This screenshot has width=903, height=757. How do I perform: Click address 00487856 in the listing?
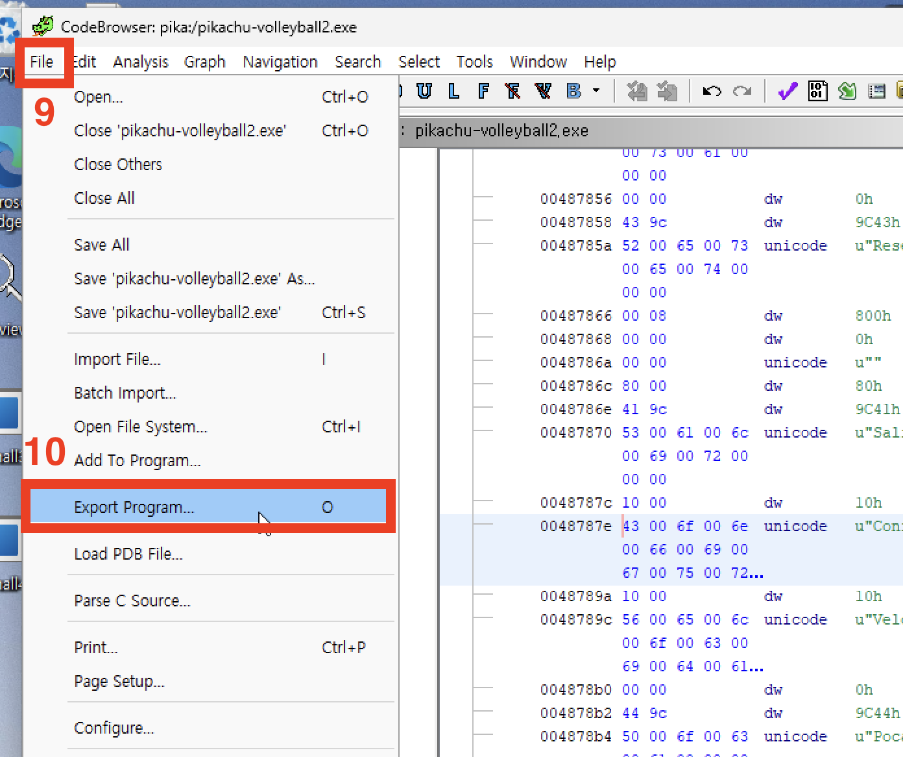point(576,199)
